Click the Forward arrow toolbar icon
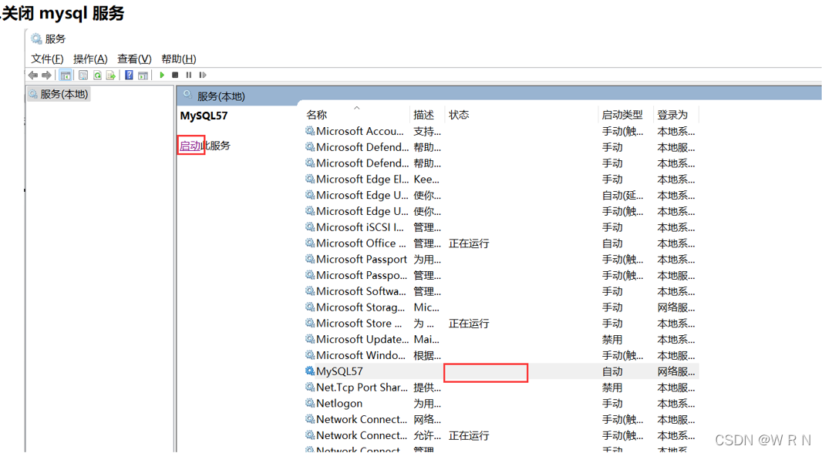Screen dimensions: 822x453 pos(46,75)
